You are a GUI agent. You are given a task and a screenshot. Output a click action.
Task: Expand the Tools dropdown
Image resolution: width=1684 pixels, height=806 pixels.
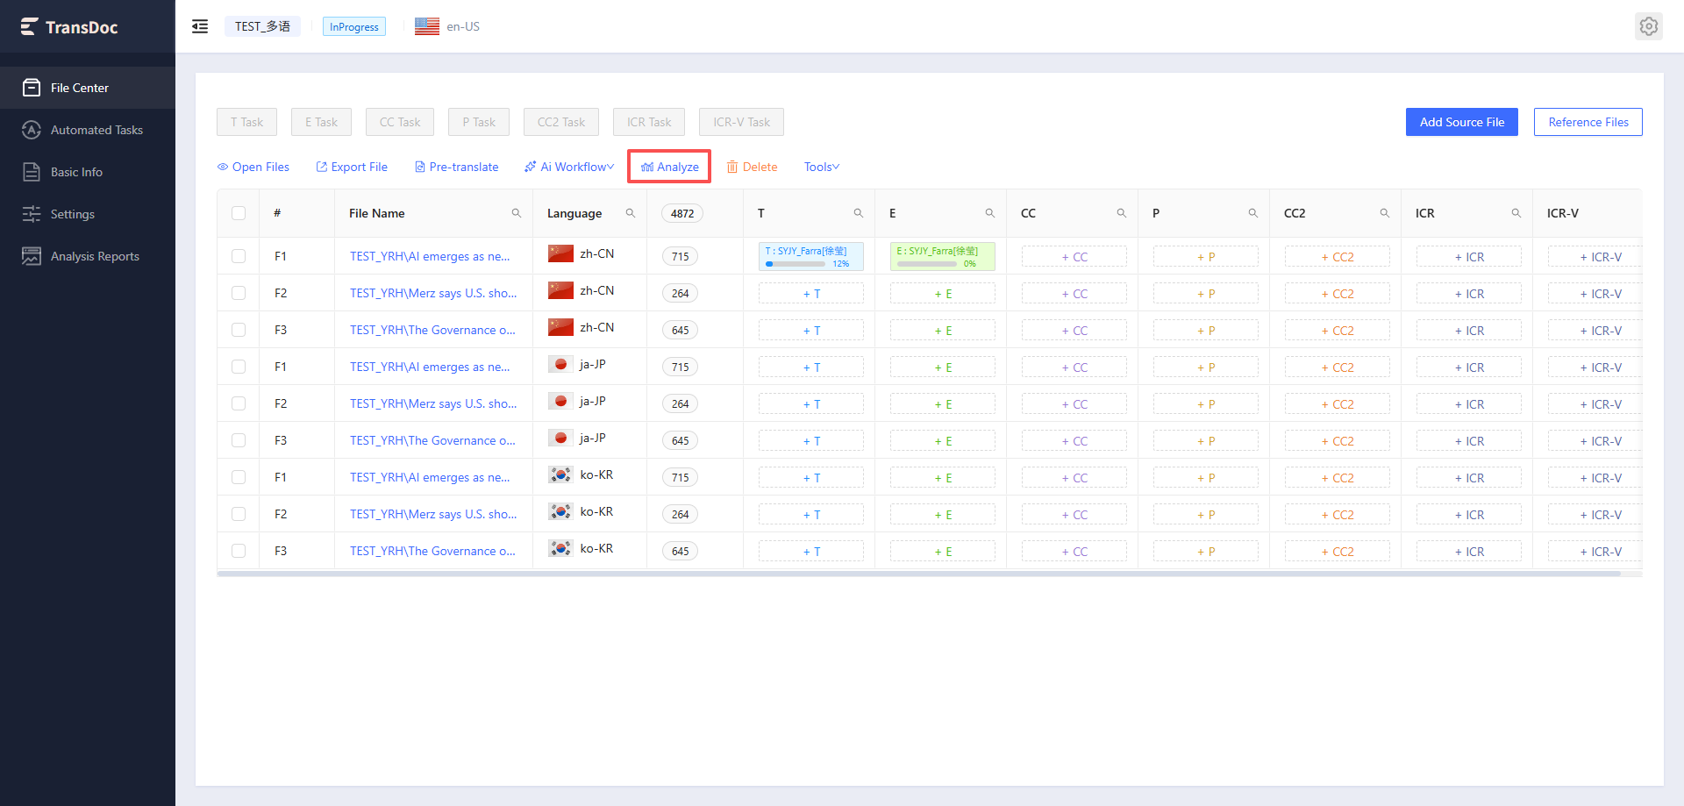[822, 167]
